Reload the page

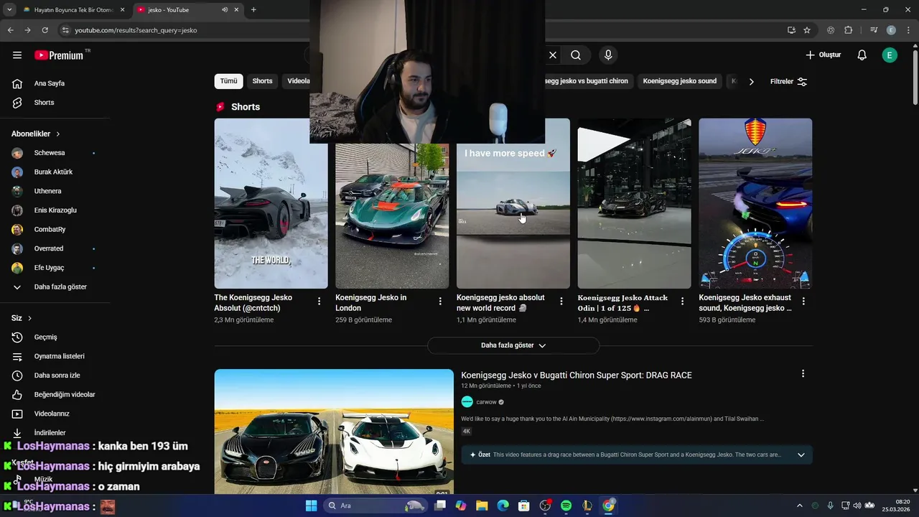tap(45, 30)
